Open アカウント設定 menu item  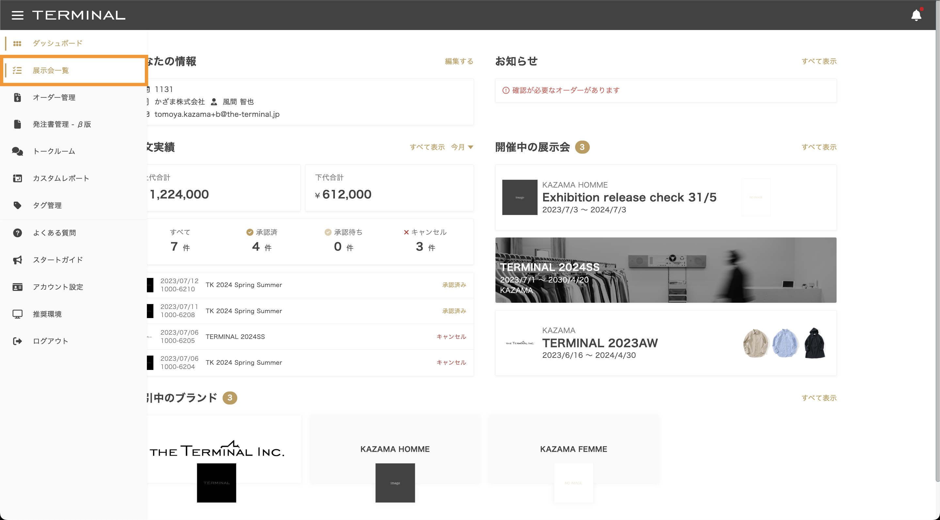tap(58, 287)
